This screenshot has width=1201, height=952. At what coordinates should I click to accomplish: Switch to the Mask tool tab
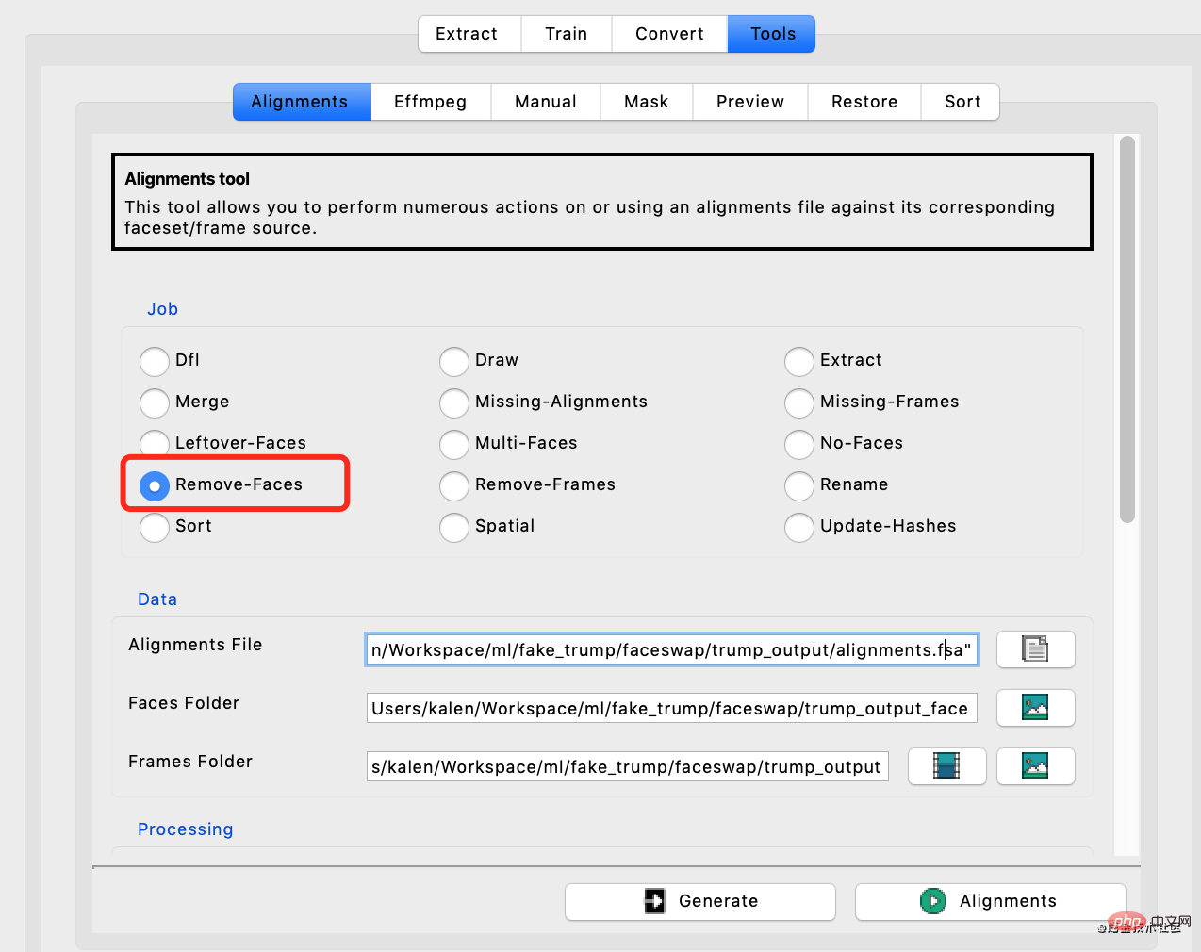(646, 102)
